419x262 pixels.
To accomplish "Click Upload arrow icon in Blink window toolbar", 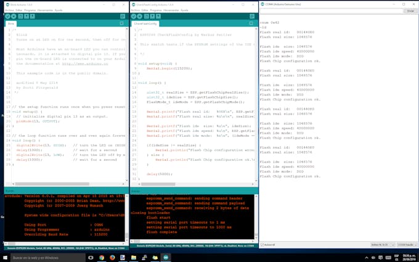I will [x=14, y=16].
